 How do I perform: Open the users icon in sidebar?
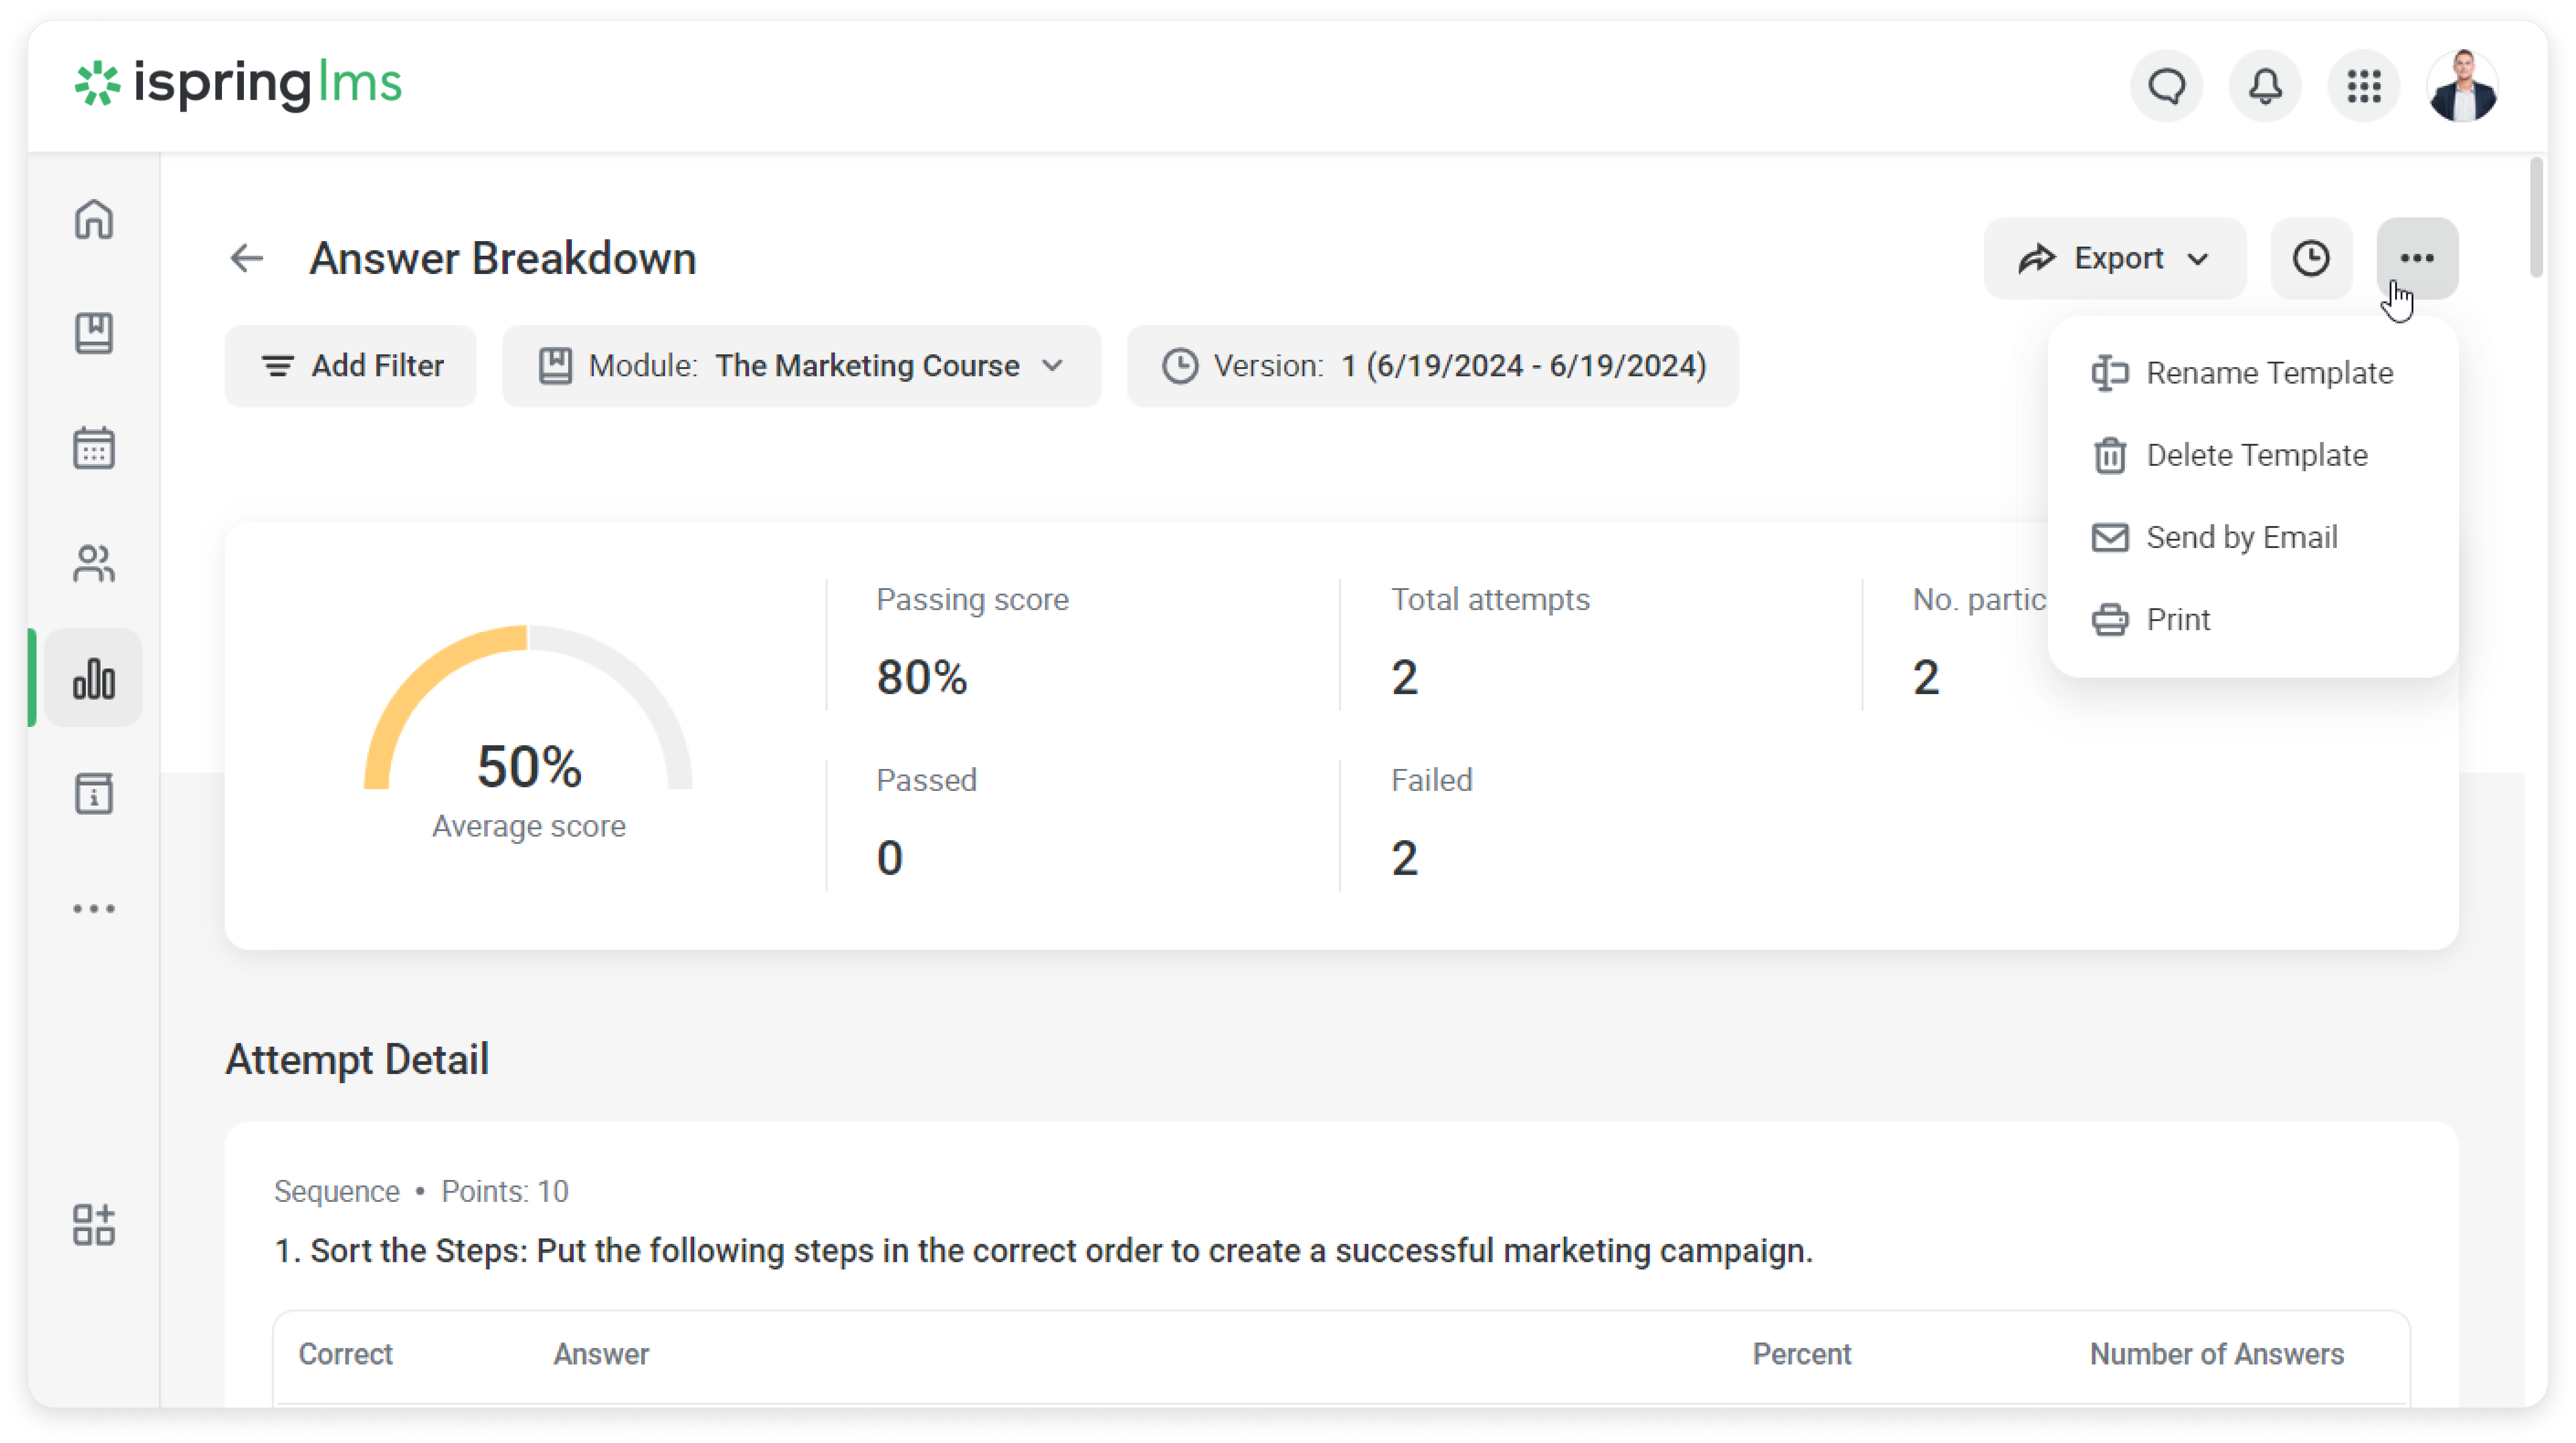click(x=94, y=563)
